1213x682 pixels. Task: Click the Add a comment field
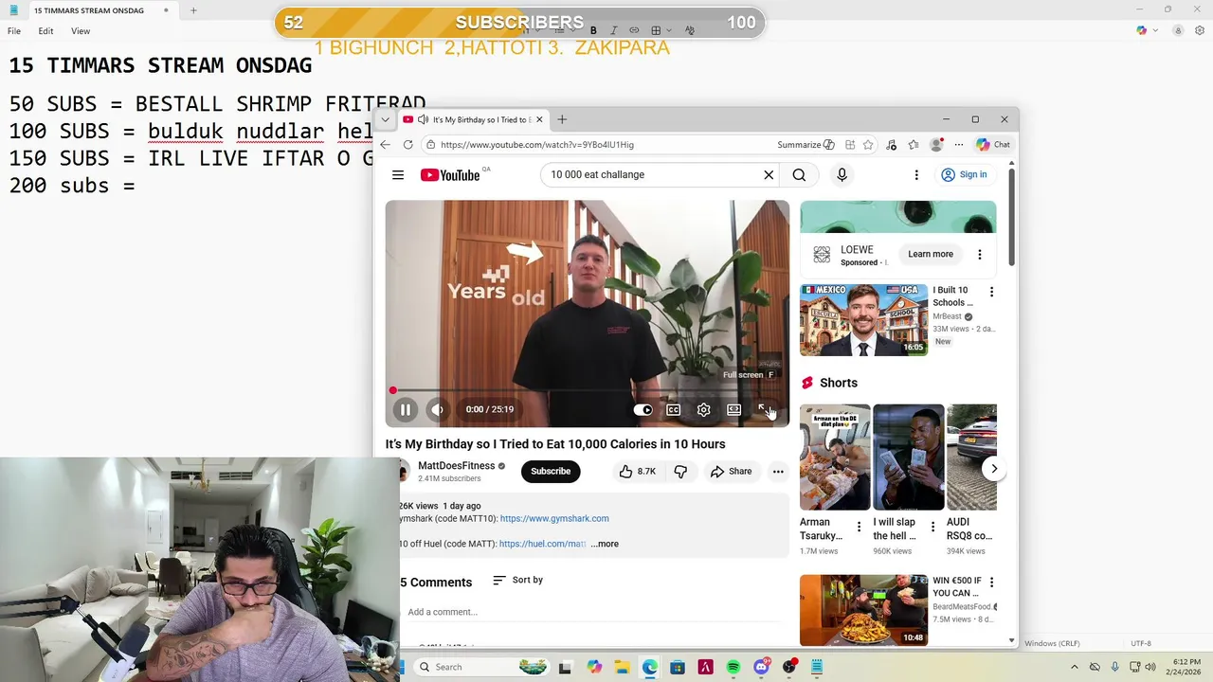tap(592, 612)
